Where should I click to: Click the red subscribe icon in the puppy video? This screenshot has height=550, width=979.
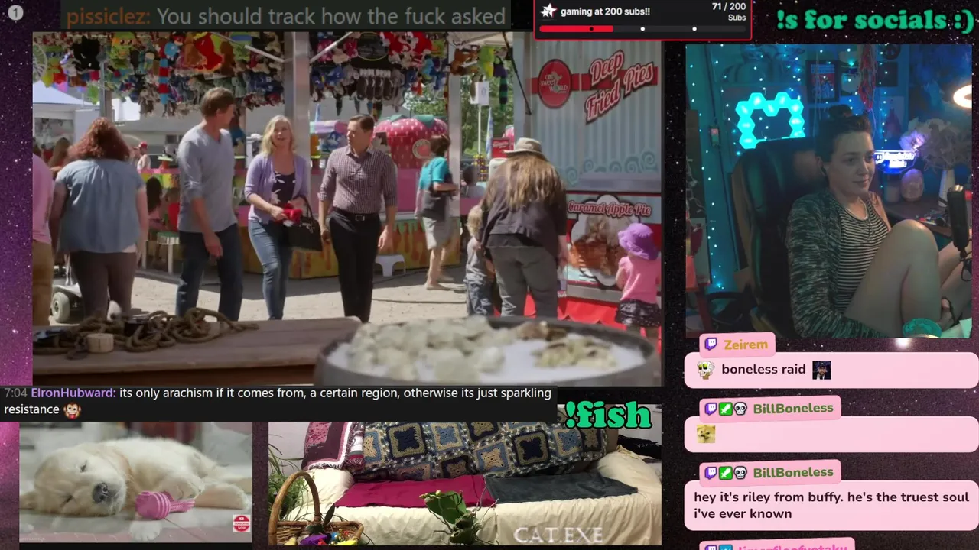pos(242,522)
